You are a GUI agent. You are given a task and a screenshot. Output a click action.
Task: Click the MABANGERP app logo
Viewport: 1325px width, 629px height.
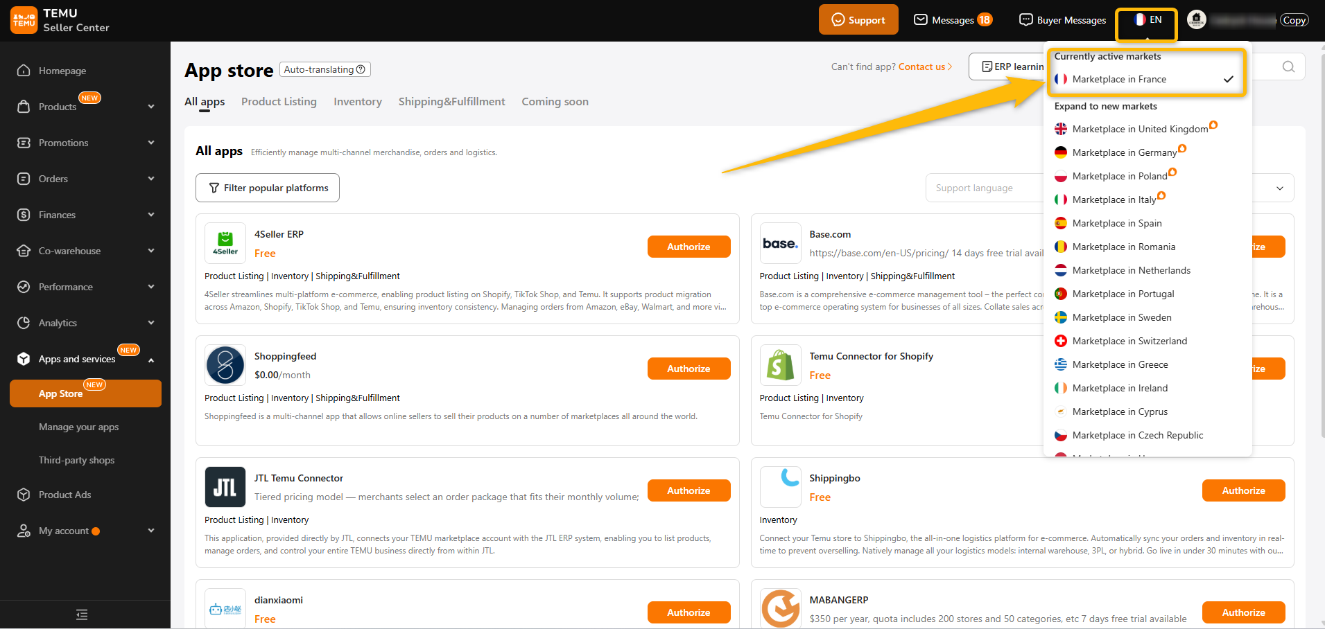[781, 609]
